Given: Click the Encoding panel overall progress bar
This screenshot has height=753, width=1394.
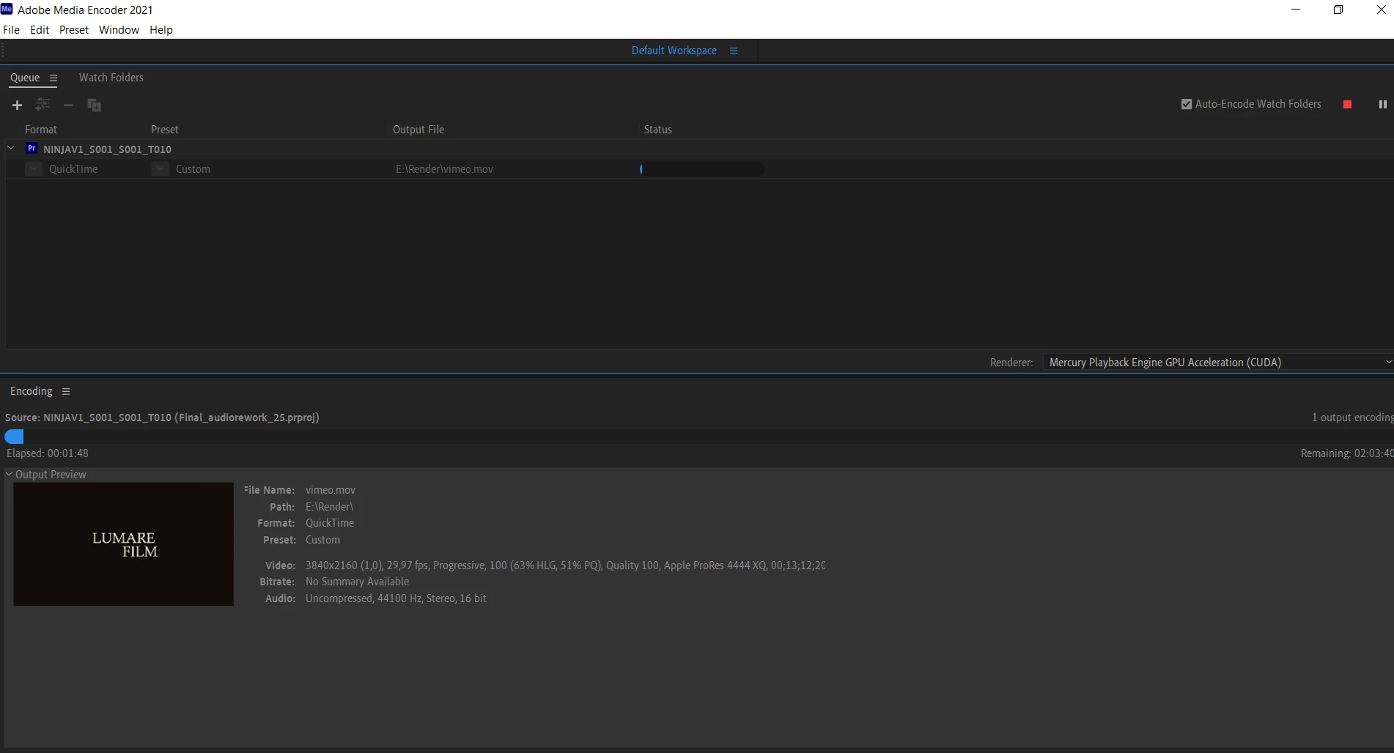Looking at the screenshot, I should (699, 437).
